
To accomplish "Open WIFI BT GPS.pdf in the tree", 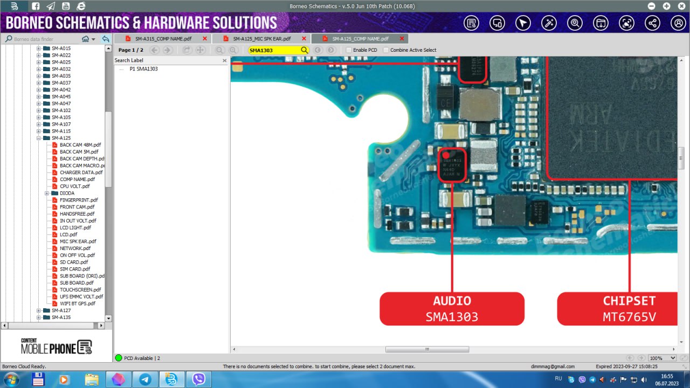I will point(78,303).
